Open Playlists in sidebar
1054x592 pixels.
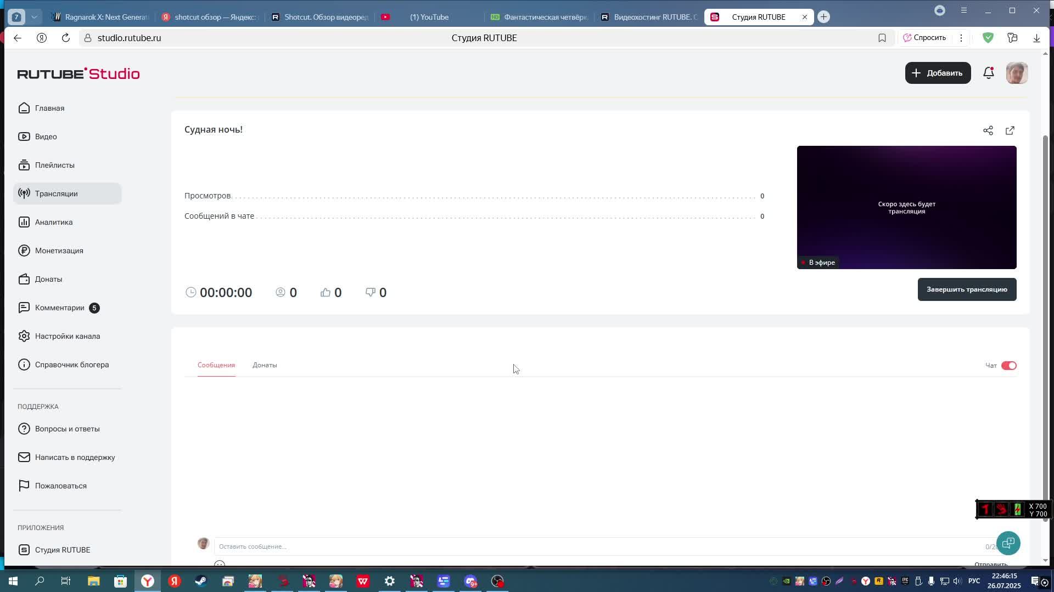point(54,165)
